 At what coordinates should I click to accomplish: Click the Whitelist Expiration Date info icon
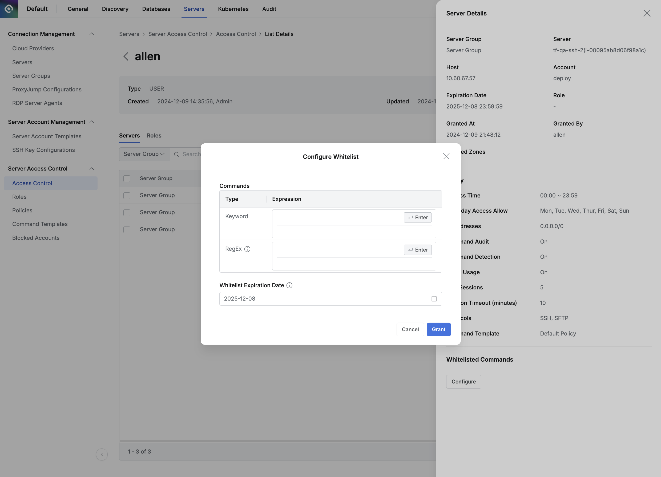tap(289, 285)
